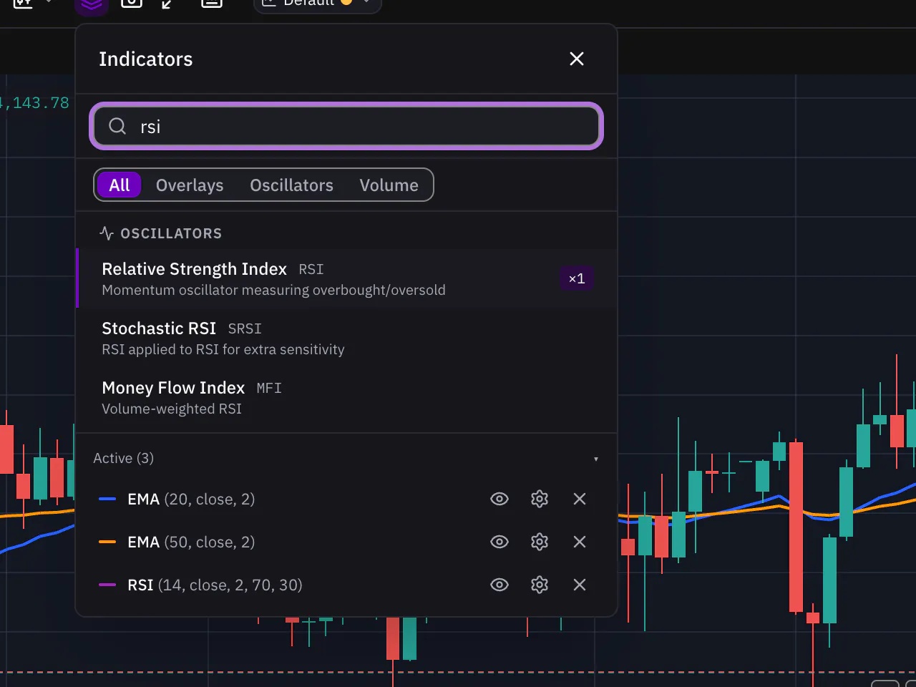Image resolution: width=916 pixels, height=687 pixels.
Task: Click the search magnifier icon
Action: click(x=117, y=127)
